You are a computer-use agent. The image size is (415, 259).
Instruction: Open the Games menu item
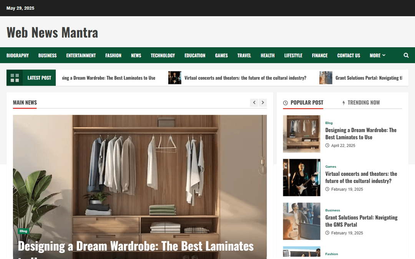221,55
